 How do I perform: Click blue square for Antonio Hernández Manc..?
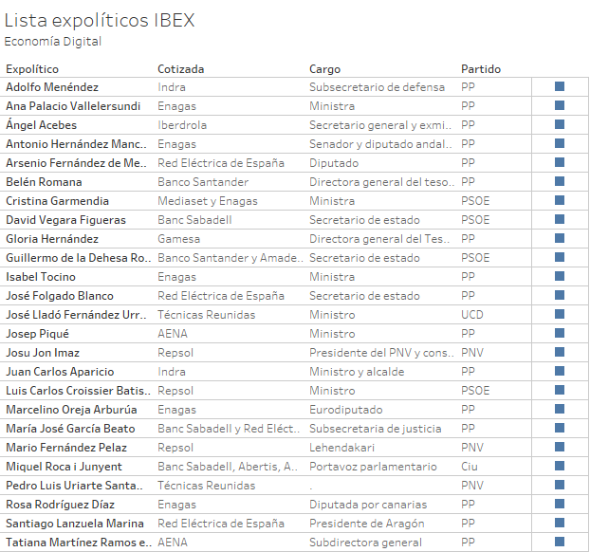560,143
